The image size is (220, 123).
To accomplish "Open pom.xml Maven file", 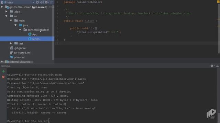I will 19,57.
